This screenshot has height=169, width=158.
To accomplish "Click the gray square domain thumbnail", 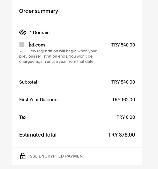I will click(x=22, y=45).
